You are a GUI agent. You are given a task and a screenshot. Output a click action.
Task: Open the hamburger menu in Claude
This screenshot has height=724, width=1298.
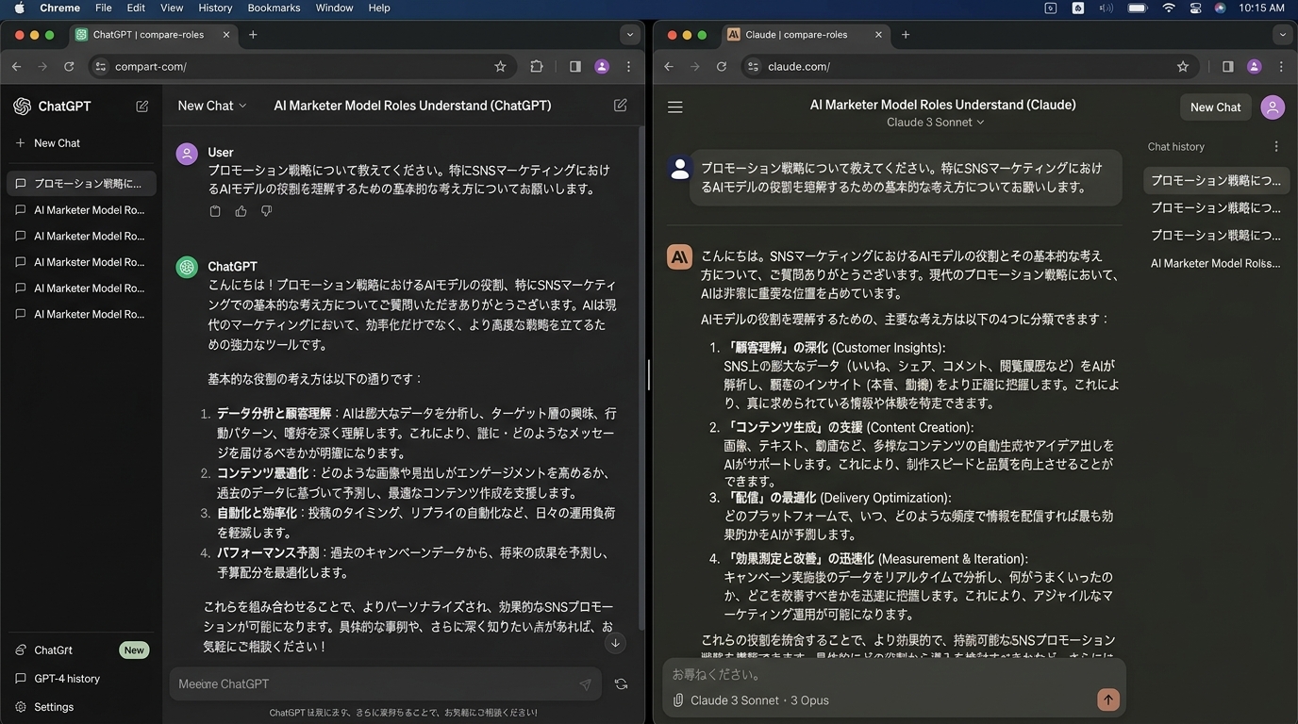675,107
